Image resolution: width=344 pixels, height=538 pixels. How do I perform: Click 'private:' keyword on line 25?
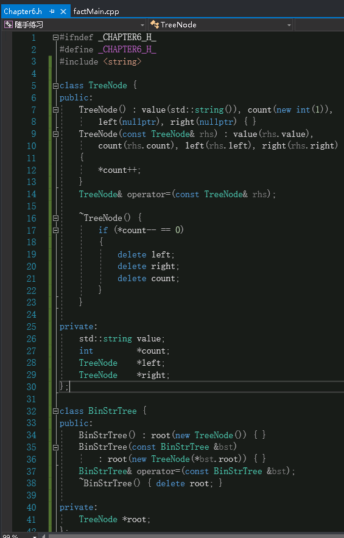[79, 327]
